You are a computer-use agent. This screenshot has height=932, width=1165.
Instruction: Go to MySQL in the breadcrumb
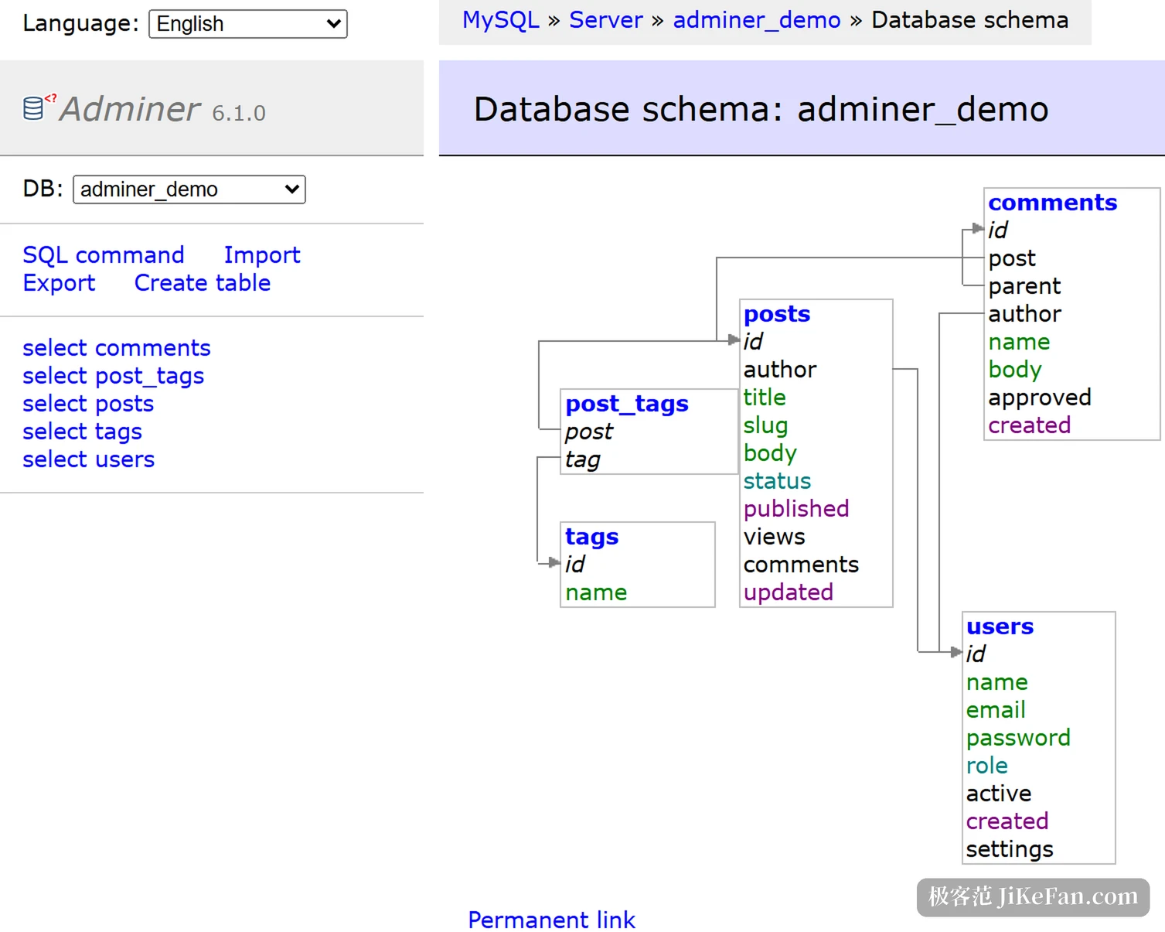point(501,20)
